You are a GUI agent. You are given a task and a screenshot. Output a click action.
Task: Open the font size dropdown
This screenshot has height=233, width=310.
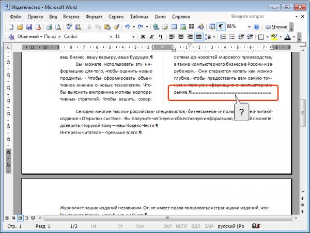coord(133,37)
